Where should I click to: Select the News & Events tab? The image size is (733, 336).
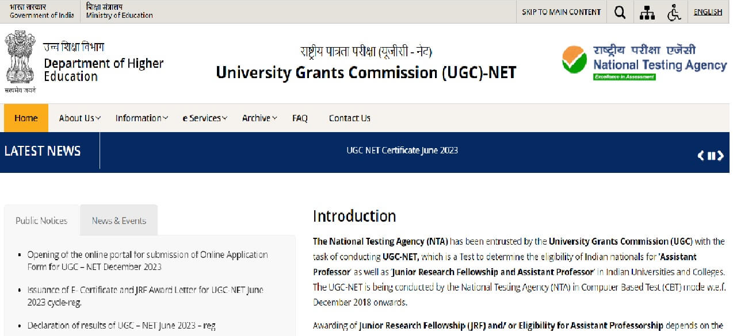[x=119, y=219]
